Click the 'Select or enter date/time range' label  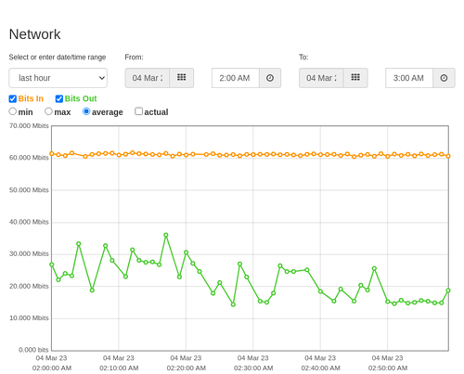(x=58, y=58)
